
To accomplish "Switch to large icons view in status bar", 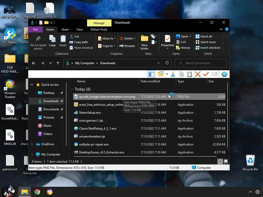I will [x=226, y=161].
